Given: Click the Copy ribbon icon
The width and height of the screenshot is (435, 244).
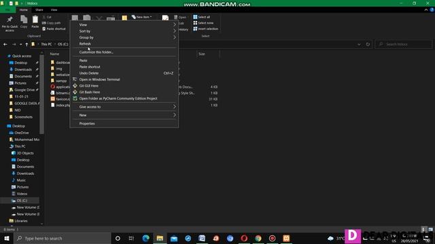Looking at the screenshot, I should coord(24,20).
